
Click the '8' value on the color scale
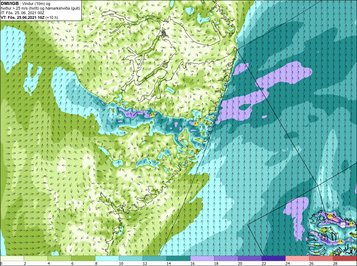[96, 264]
